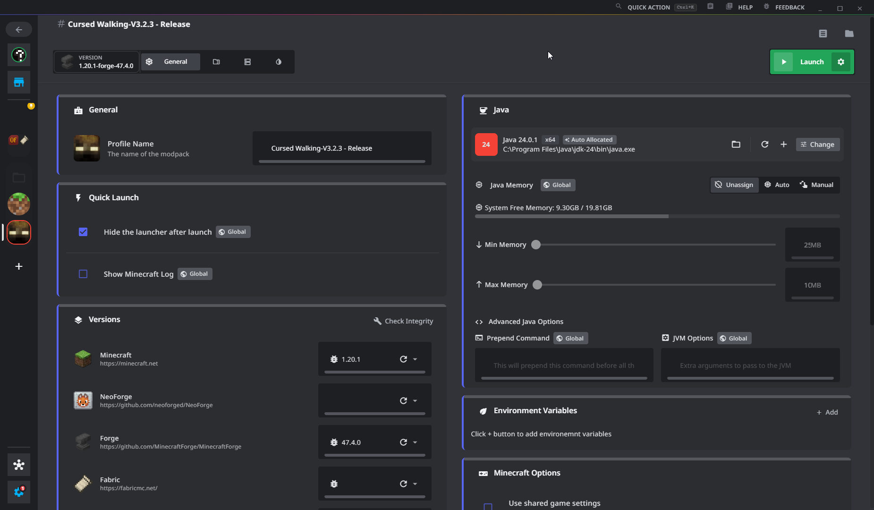Click the Min Memory value field
Viewport: 874px width, 510px height.
812,245
